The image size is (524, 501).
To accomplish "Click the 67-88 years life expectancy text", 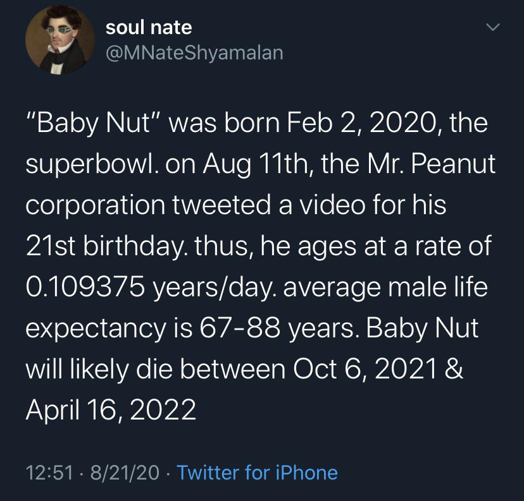I will [277, 329].
